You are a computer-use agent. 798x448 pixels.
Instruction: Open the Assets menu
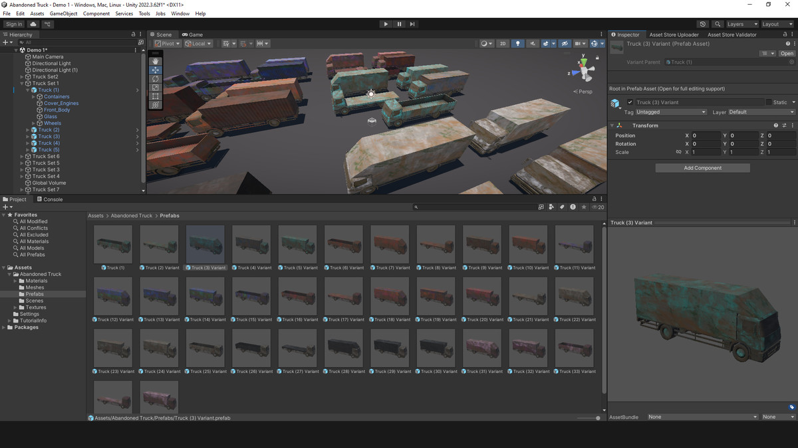[x=37, y=13]
